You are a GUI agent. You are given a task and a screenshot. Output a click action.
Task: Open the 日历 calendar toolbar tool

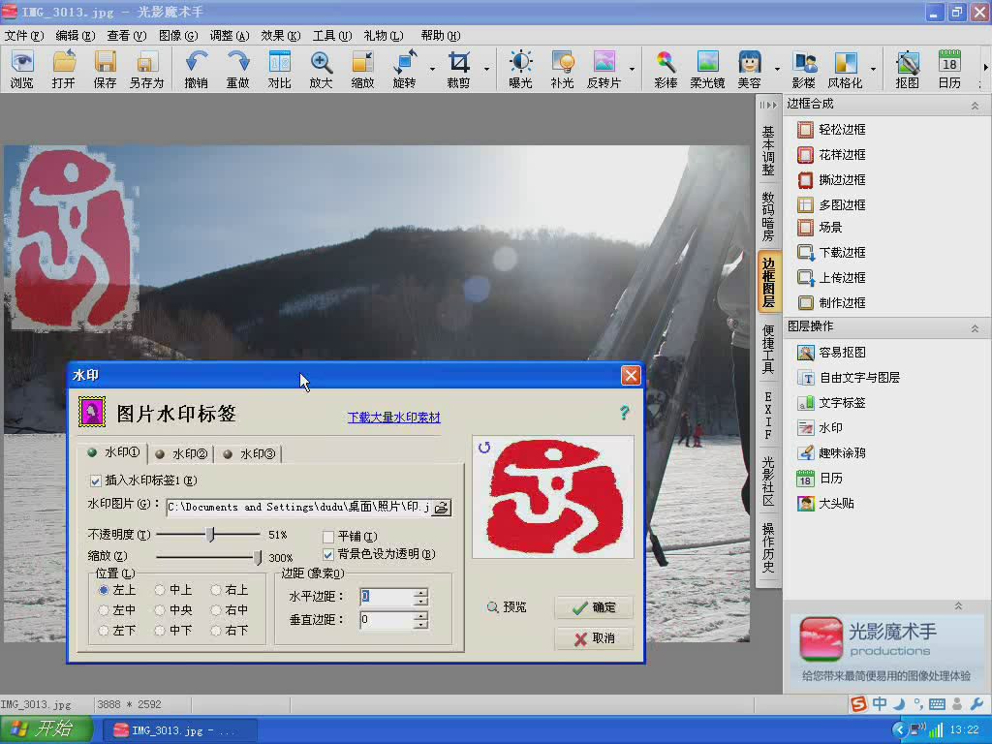(949, 69)
